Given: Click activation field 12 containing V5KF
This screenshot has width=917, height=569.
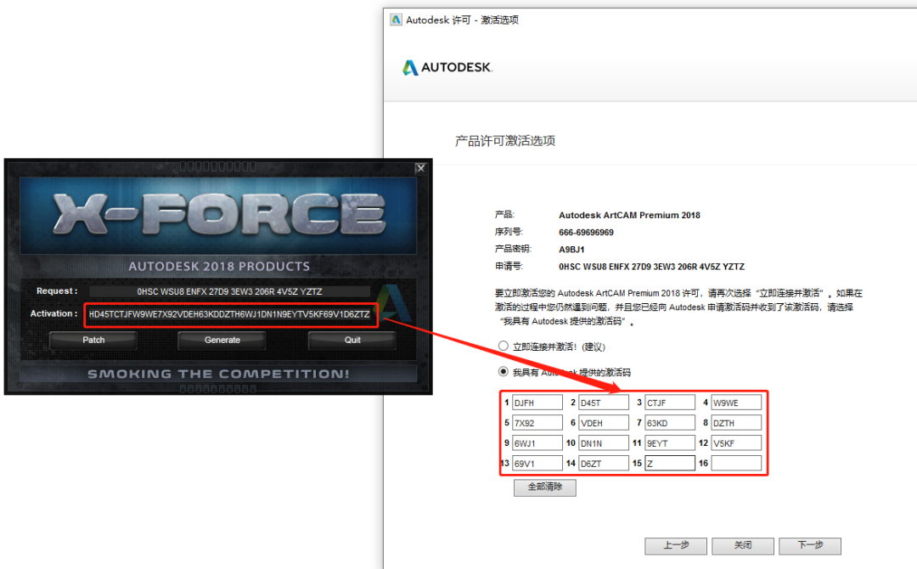Looking at the screenshot, I should (x=736, y=442).
